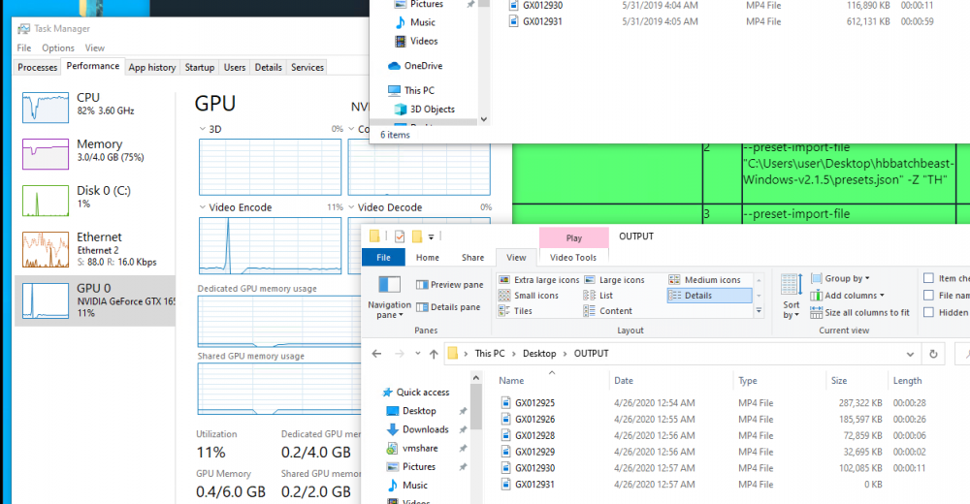This screenshot has height=504, width=970.
Task: Open Group by dropdown
Action: (840, 278)
